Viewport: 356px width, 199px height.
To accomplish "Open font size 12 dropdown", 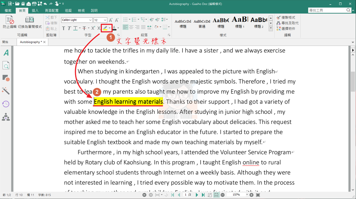I will pos(105,20).
